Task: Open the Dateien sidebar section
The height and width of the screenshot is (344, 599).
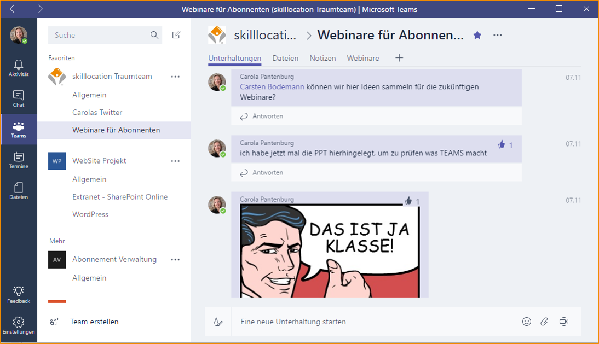Action: (18, 191)
